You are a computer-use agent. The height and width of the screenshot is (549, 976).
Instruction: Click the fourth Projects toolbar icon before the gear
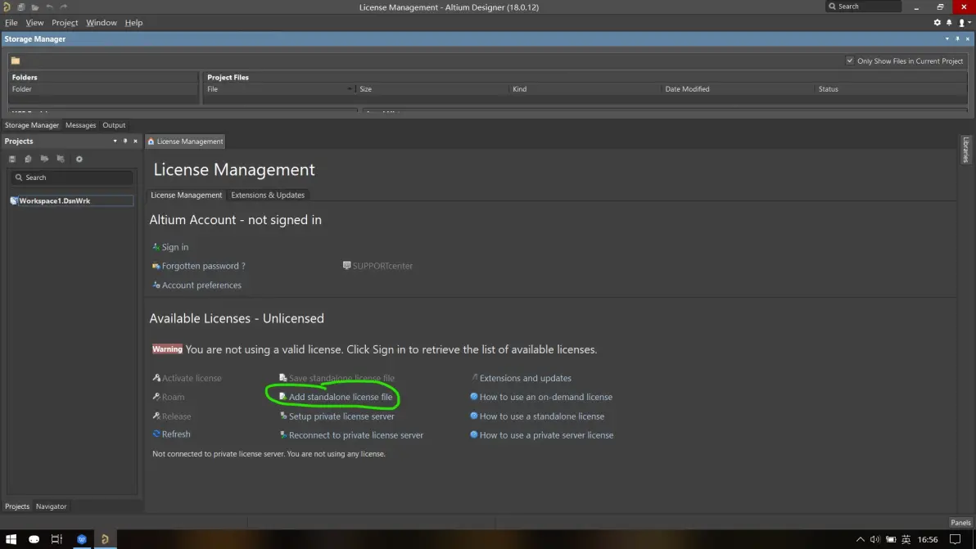click(61, 160)
